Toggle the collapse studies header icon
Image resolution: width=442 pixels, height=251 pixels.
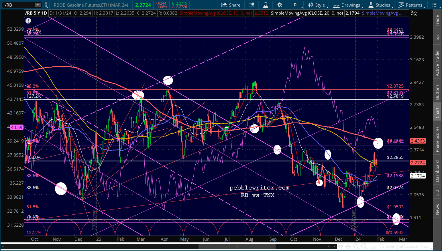tap(414, 13)
